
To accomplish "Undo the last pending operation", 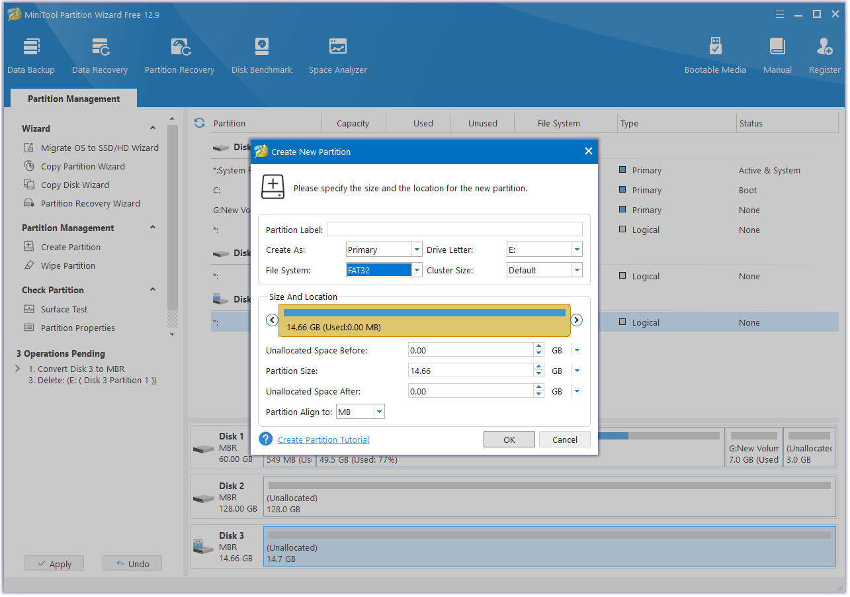I will point(132,564).
